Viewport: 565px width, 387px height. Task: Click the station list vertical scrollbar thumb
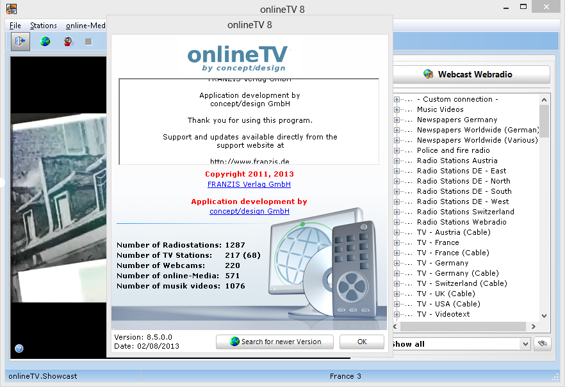click(544, 121)
